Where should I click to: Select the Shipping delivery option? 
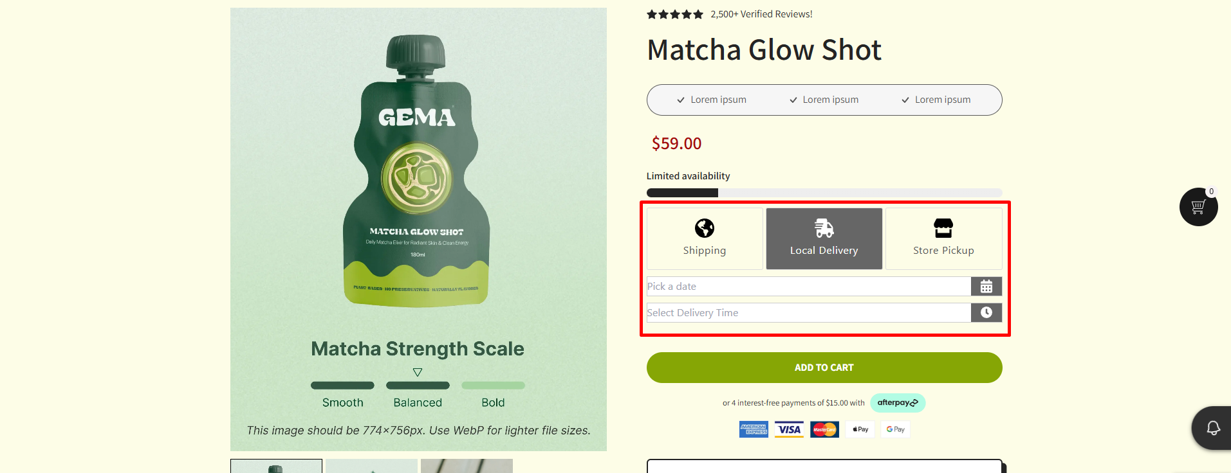705,251
